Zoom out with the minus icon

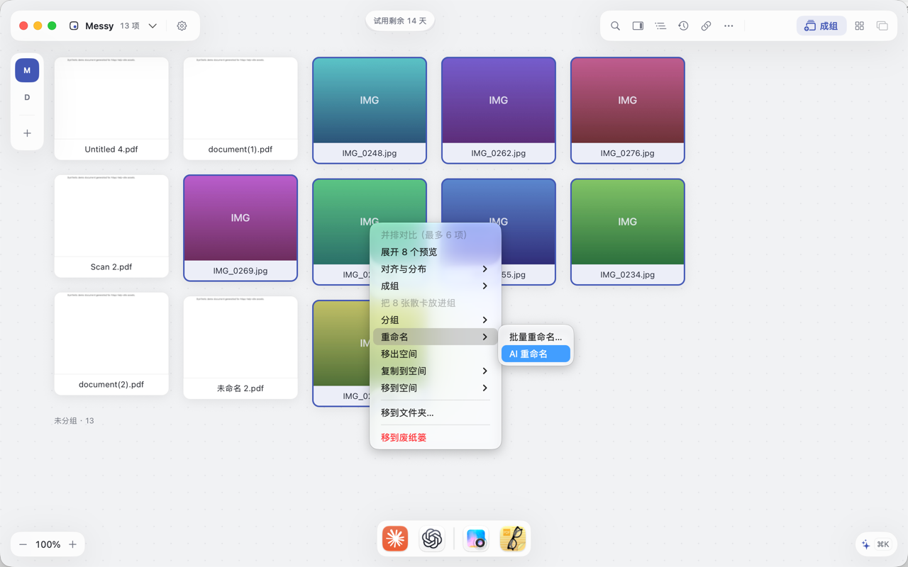(x=23, y=544)
